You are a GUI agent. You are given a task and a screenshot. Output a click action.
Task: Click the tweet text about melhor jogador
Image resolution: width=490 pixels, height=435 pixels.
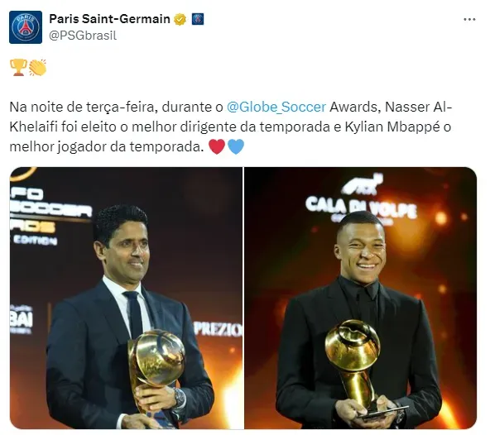point(231,127)
